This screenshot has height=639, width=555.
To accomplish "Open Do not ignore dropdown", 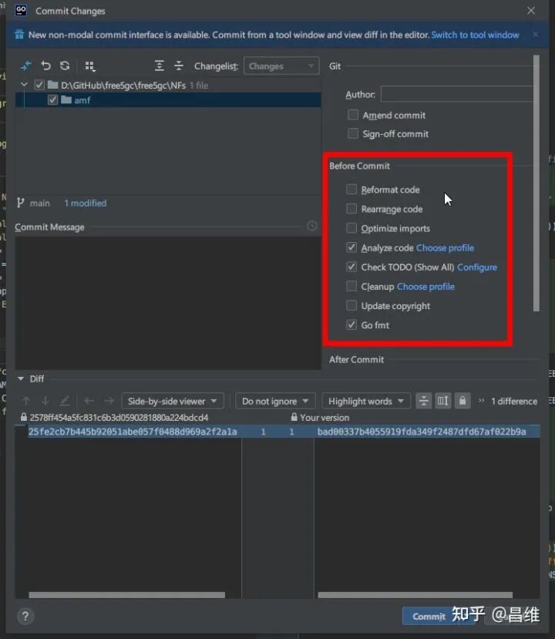I will pos(275,401).
